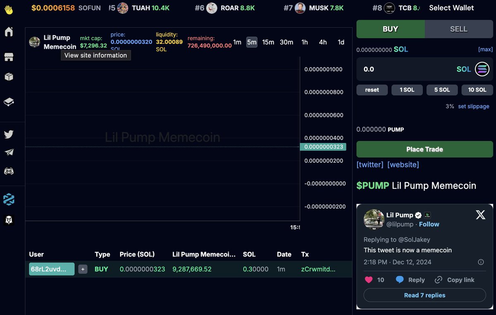Click Read 7 replies button
The width and height of the screenshot is (496, 315).
424,295
